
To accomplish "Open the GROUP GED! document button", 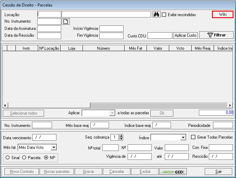I will coord(173,171).
